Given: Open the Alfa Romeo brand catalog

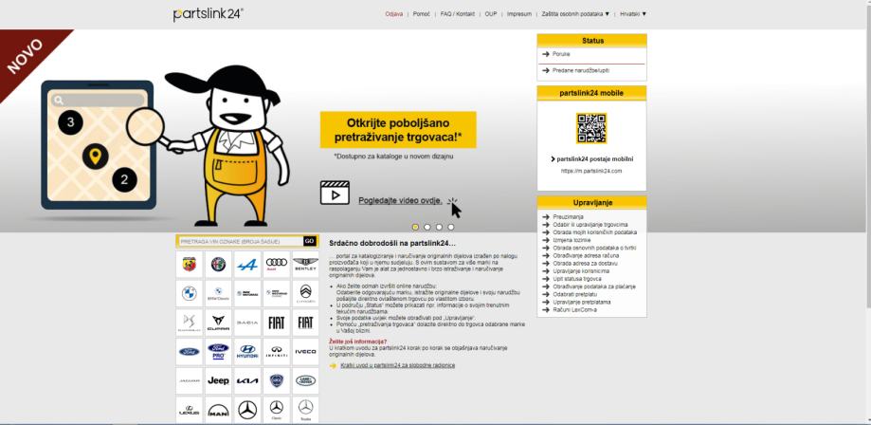Looking at the screenshot, I should [x=218, y=265].
